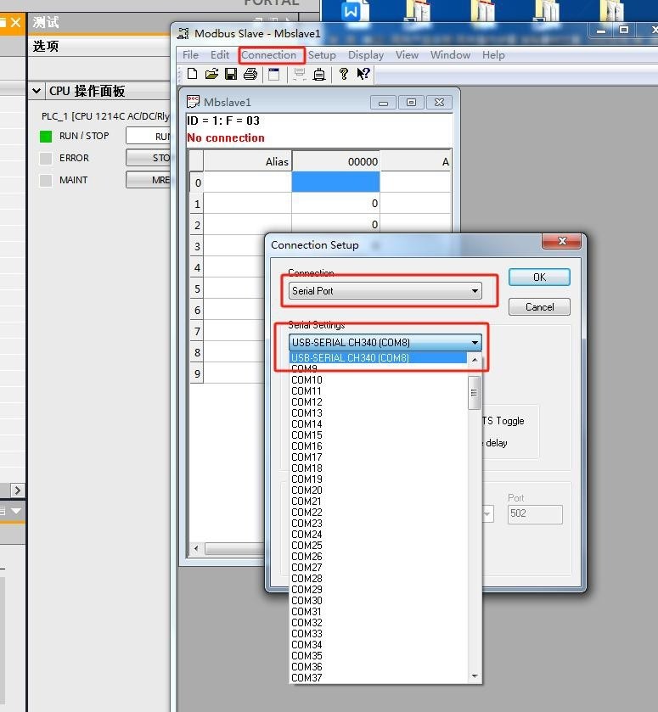The width and height of the screenshot is (658, 712).
Task: Open the Connection menu
Action: (268, 55)
